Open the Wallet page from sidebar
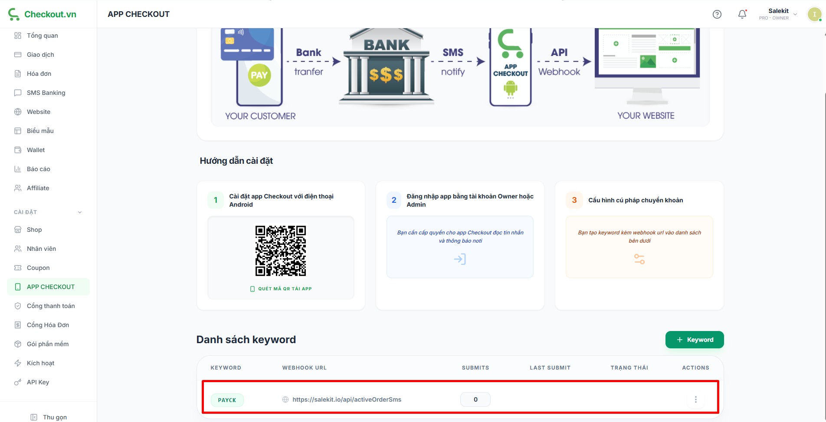Image resolution: width=826 pixels, height=422 pixels. 36,150
